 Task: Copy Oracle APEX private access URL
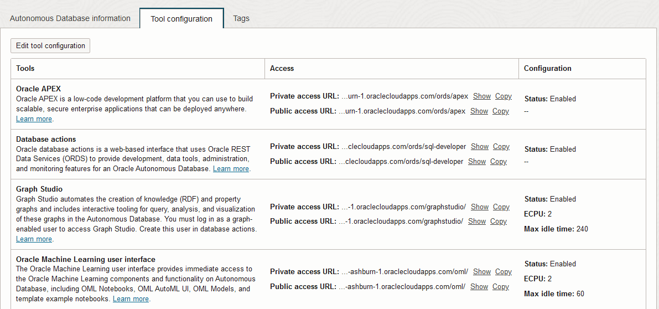(503, 96)
